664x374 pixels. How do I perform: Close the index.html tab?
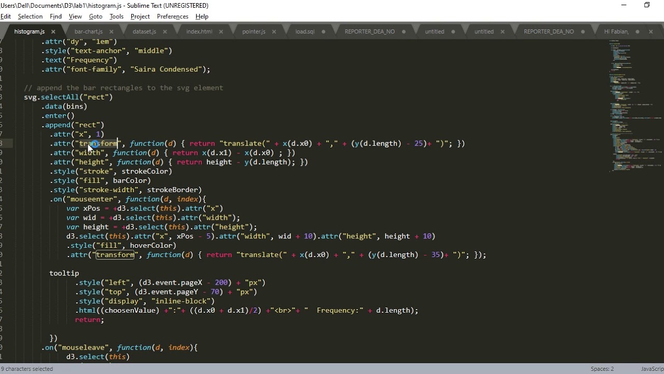coord(220,32)
